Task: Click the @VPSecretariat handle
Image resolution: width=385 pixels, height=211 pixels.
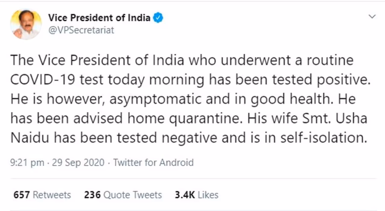Action: 81,30
